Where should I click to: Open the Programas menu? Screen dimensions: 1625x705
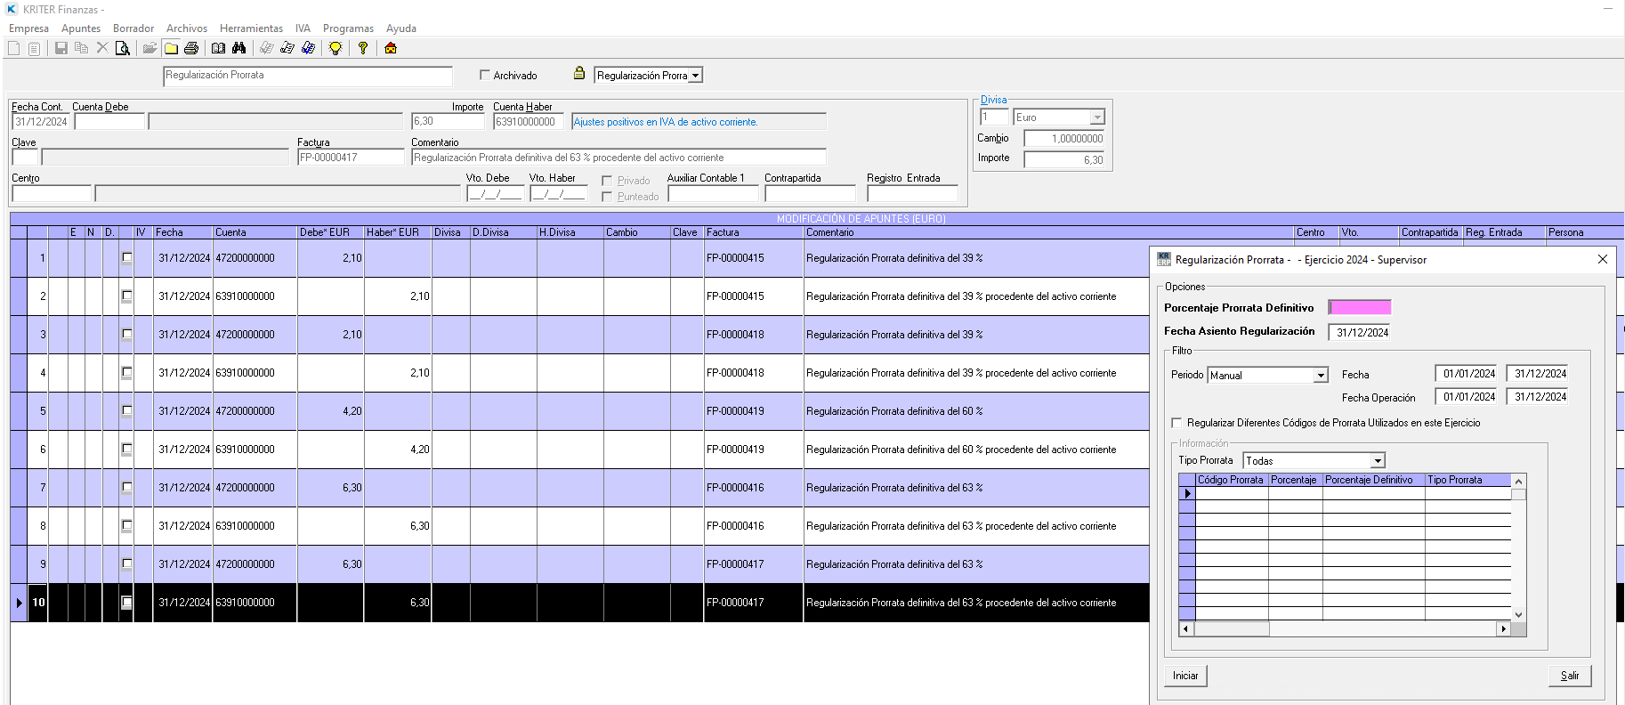[x=348, y=28]
